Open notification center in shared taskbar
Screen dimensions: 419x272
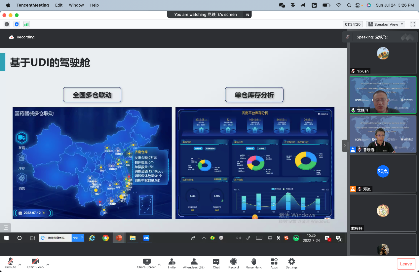338,238
